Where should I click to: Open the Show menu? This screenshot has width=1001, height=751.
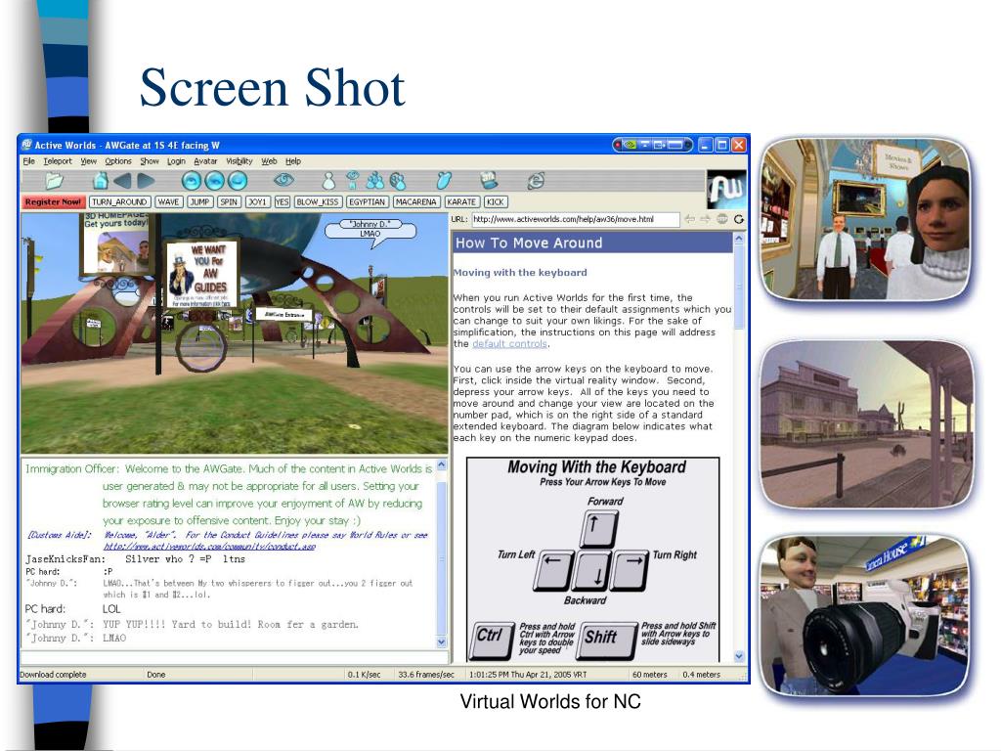click(x=150, y=161)
